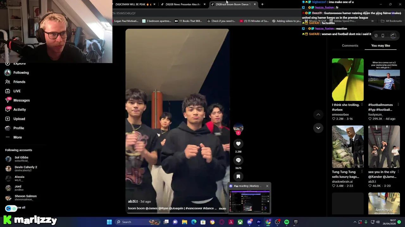Viewport: 405px width, 227px height.
Task: Open Microsoft Edge from taskbar
Action: (x=194, y=222)
